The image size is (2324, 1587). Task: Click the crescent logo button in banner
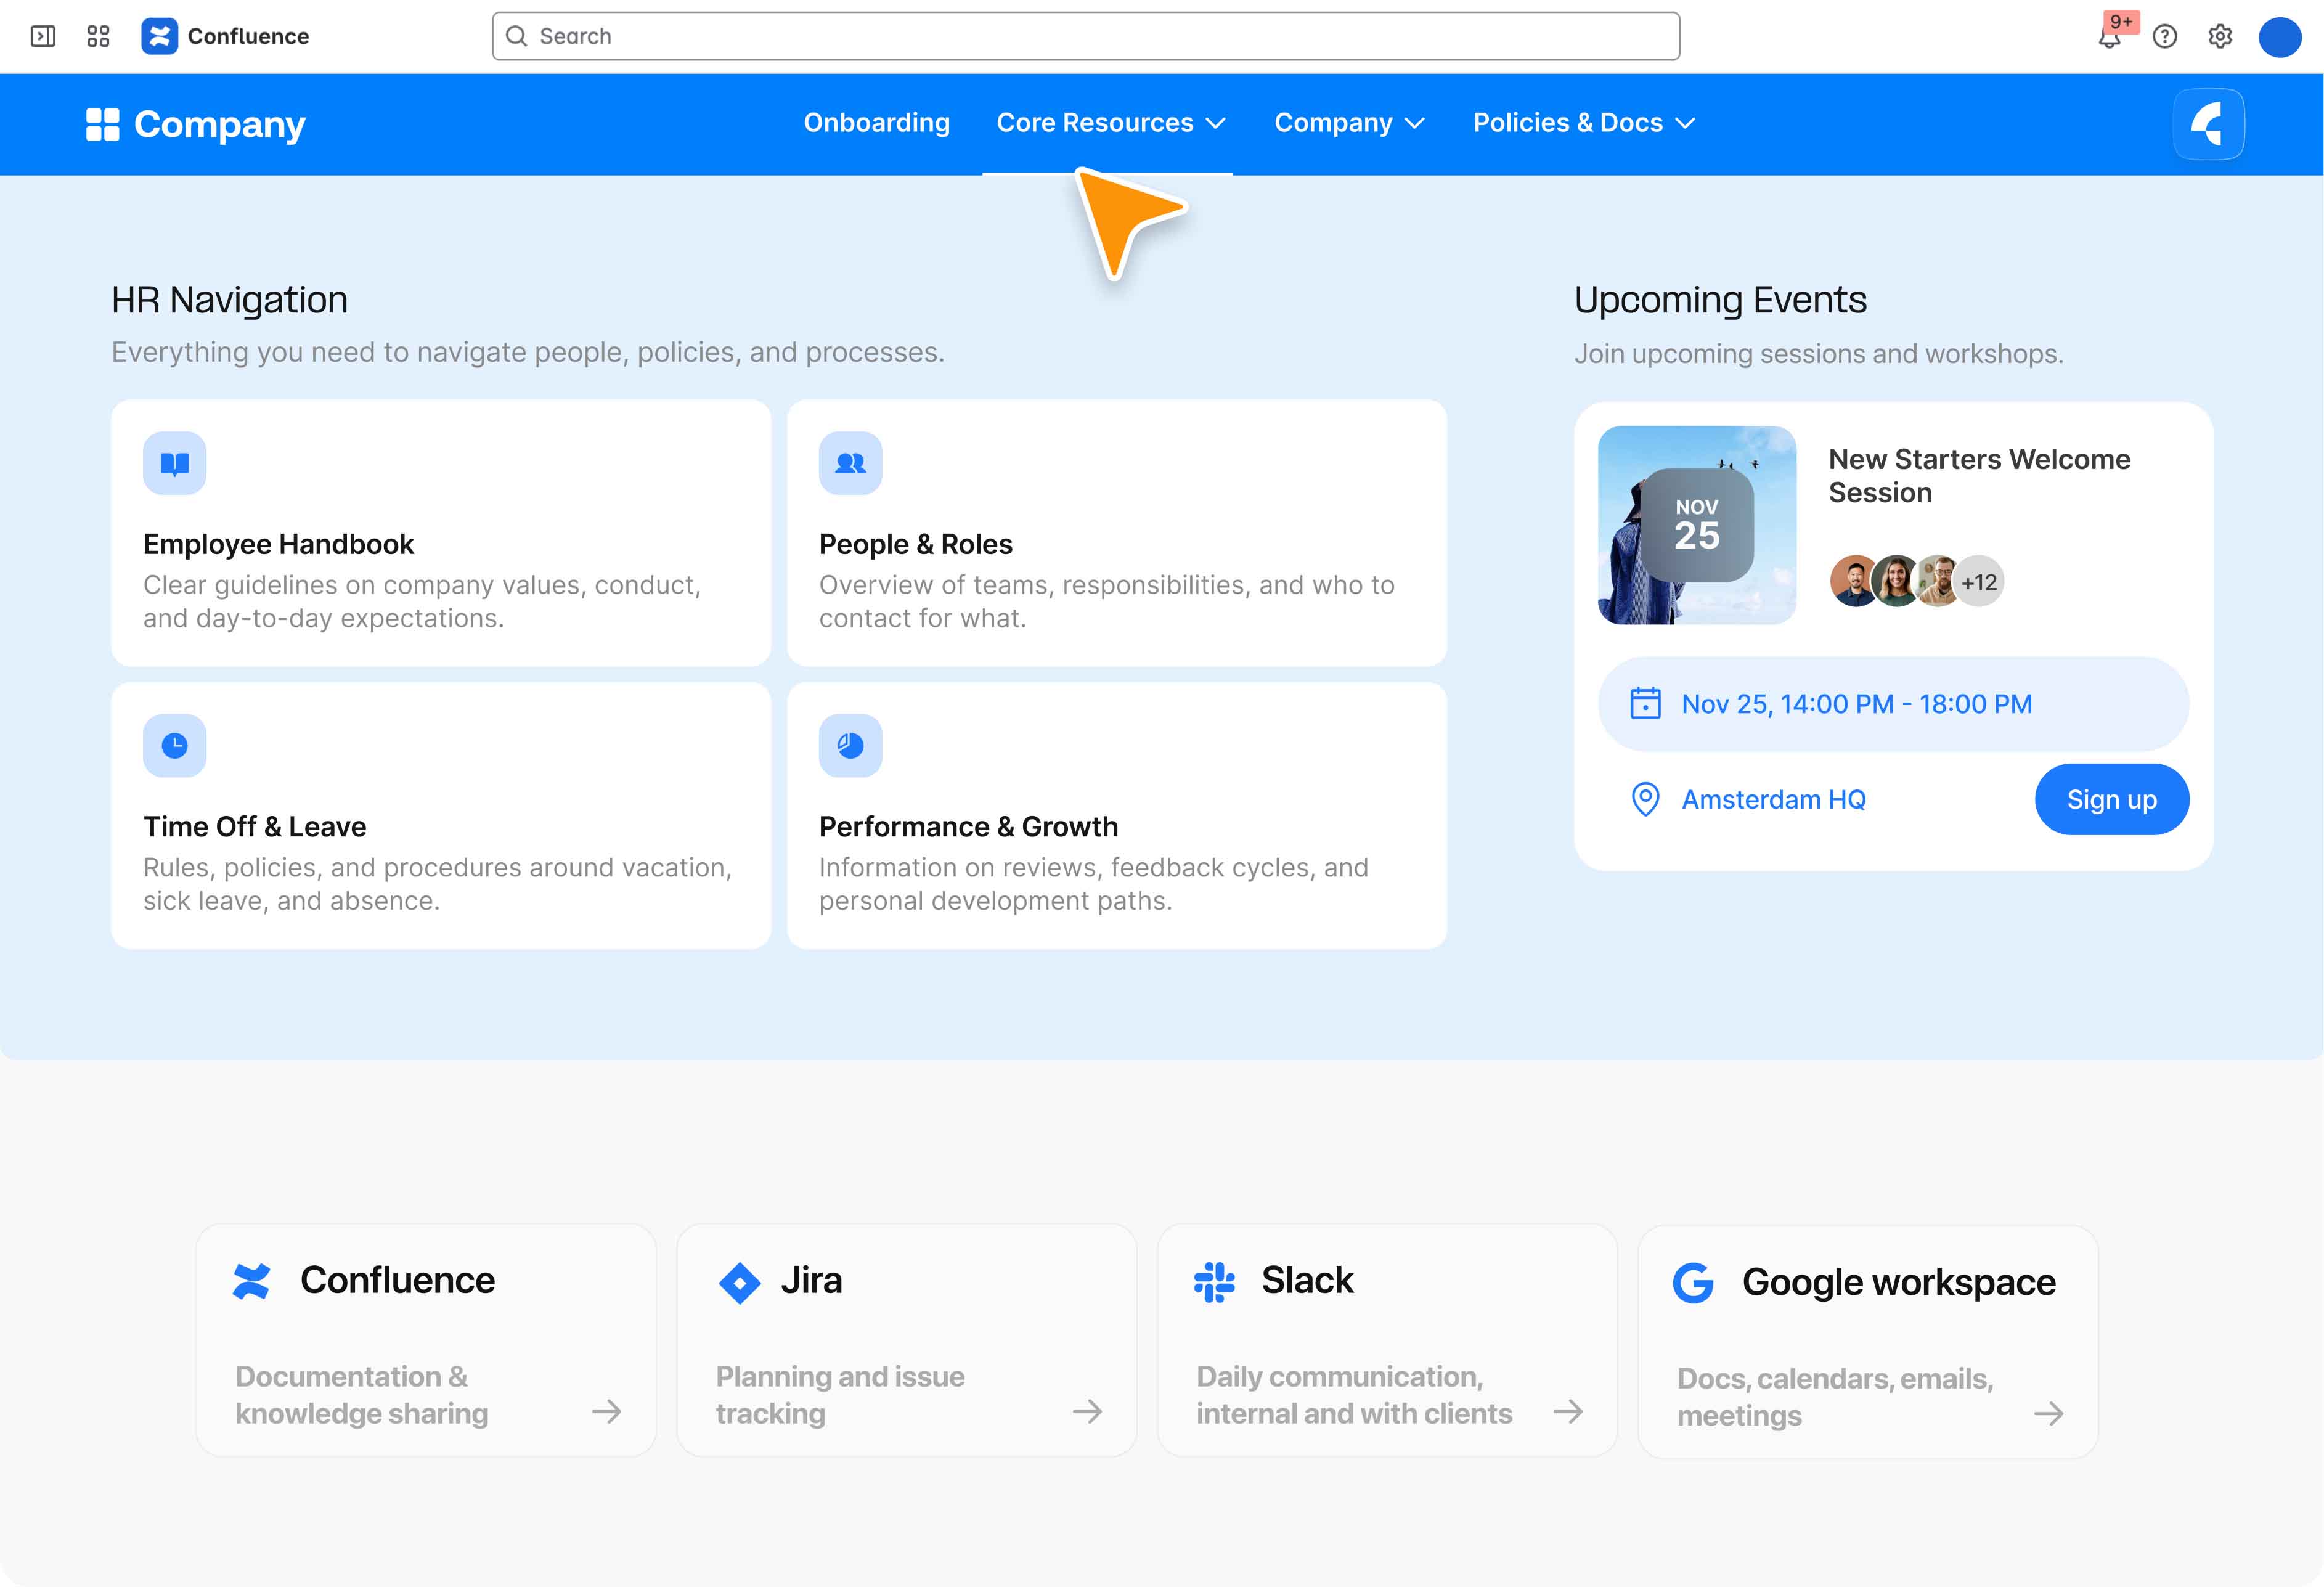2208,125
